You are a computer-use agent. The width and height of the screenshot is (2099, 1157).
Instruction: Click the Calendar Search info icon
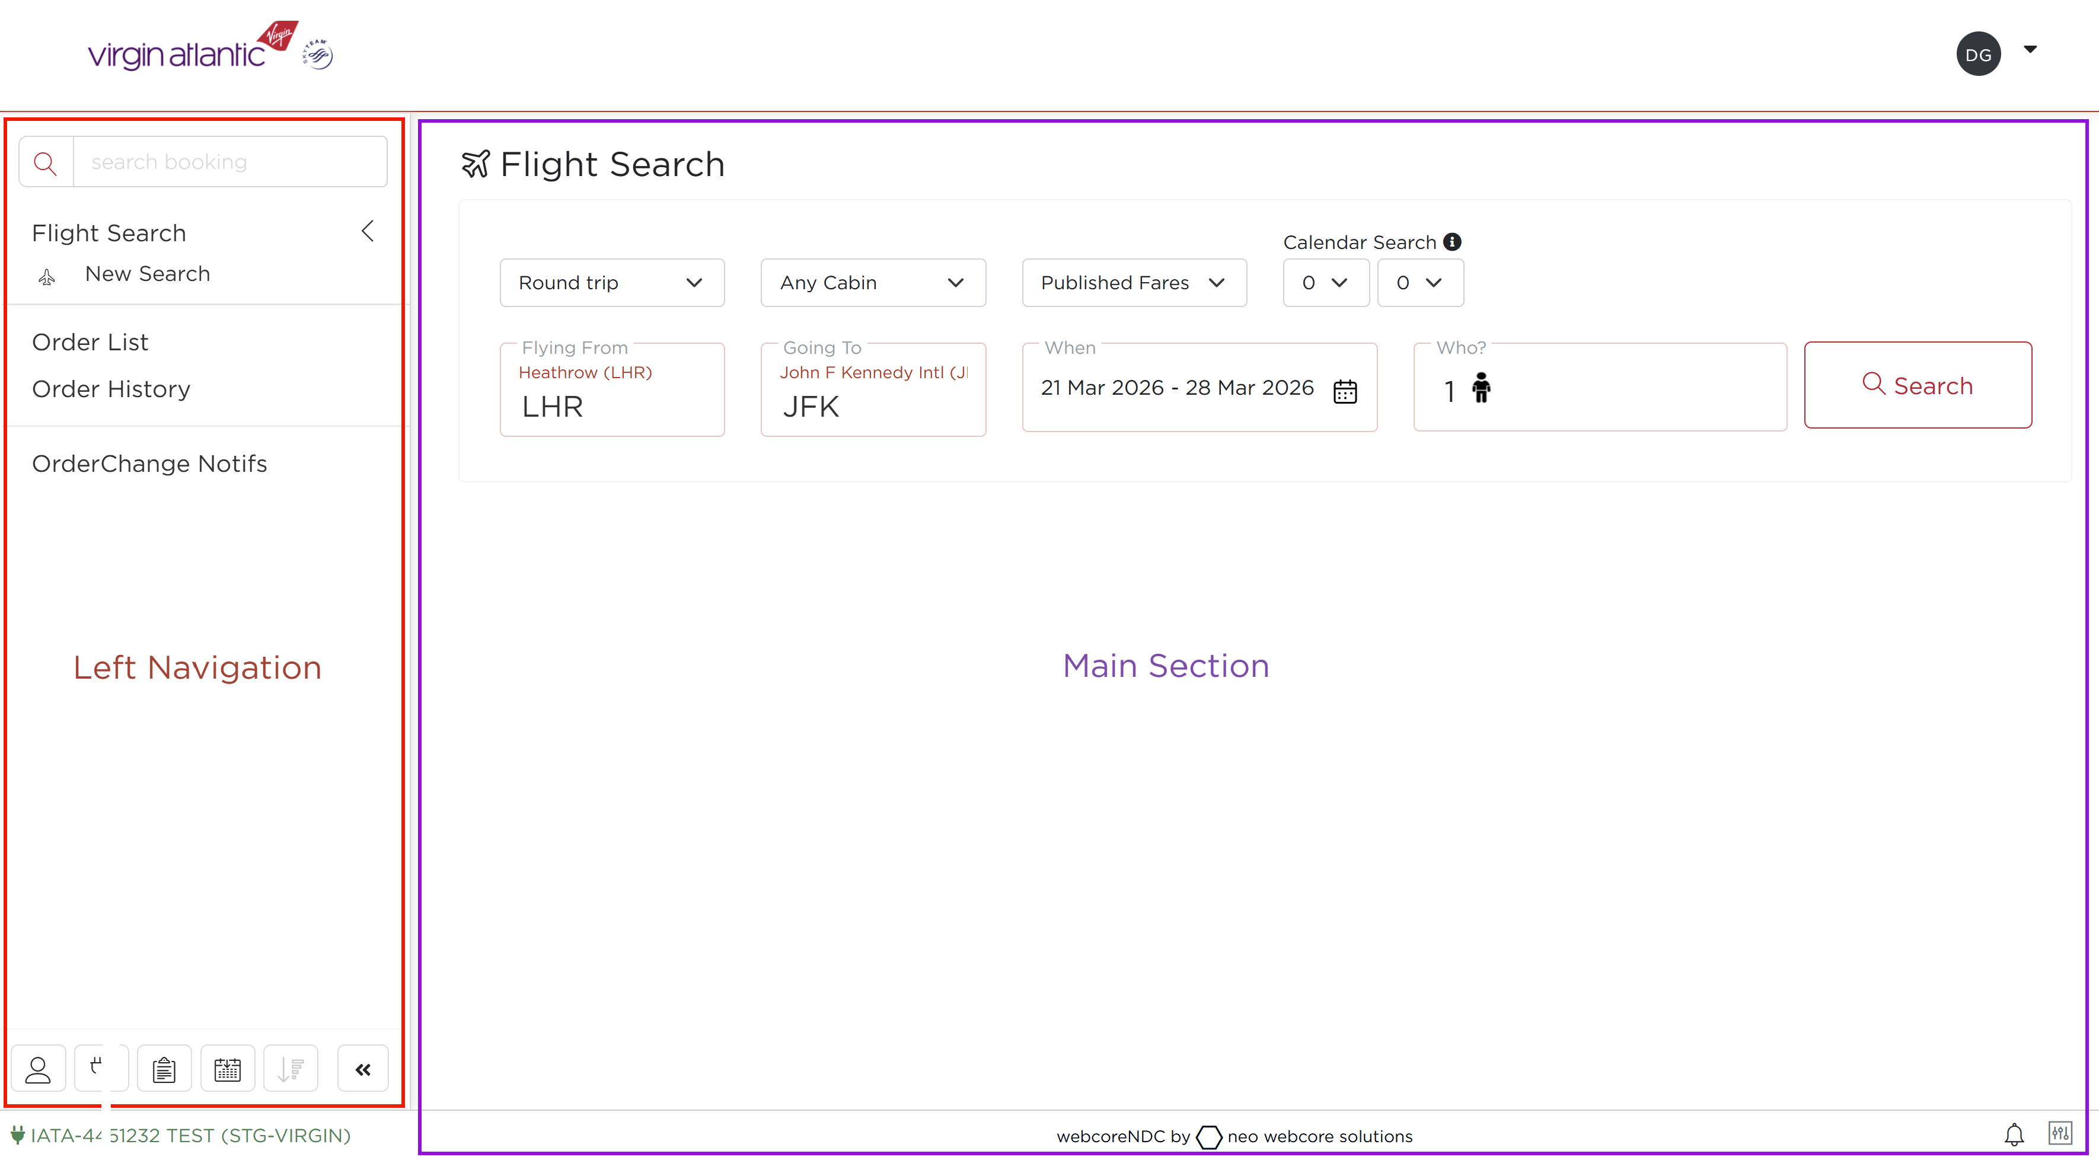tap(1452, 242)
